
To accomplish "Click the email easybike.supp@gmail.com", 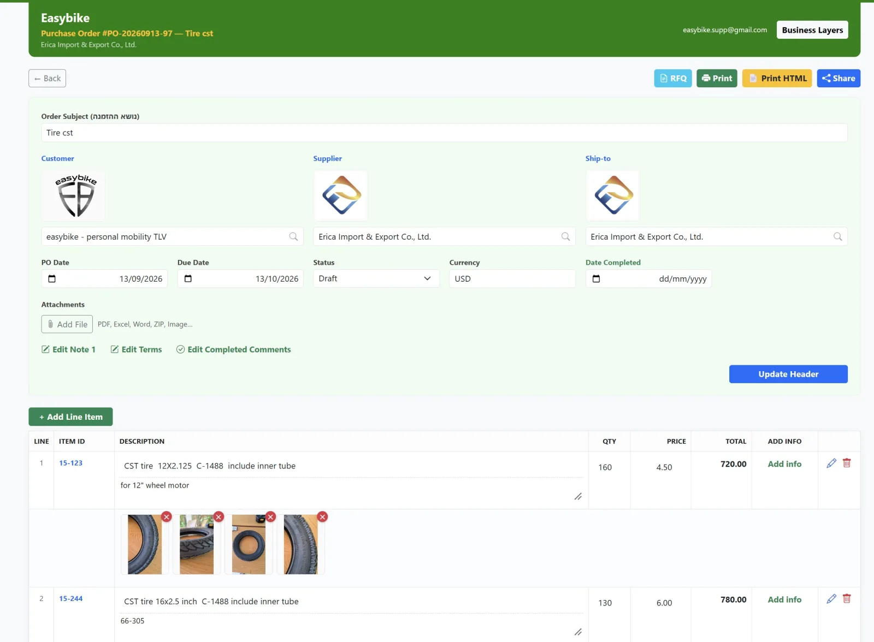I will (x=724, y=30).
